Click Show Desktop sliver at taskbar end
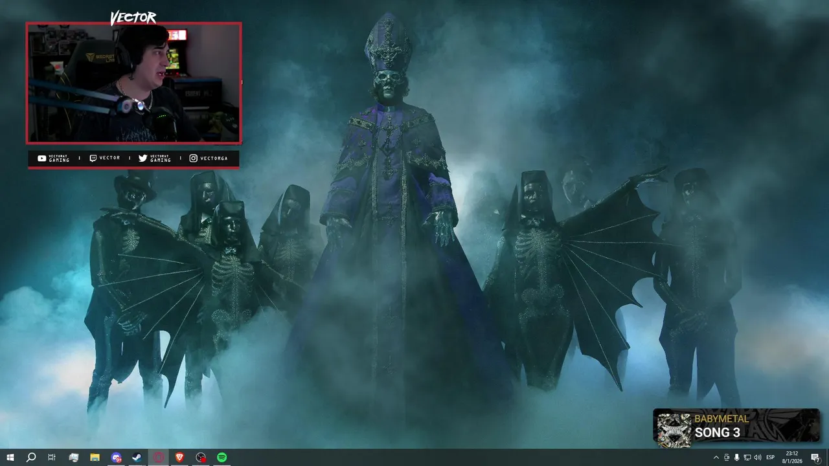 [x=827, y=458]
